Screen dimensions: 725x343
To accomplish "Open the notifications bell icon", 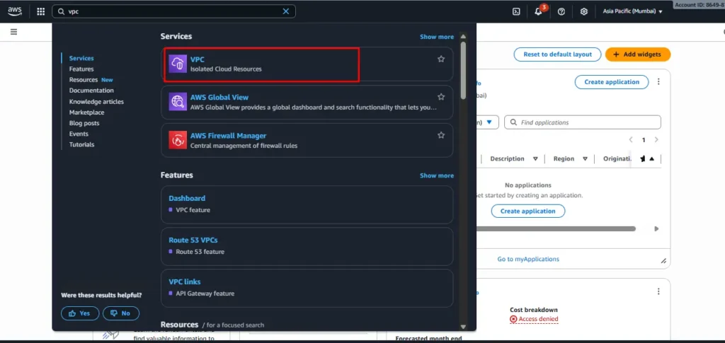I will (x=538, y=11).
